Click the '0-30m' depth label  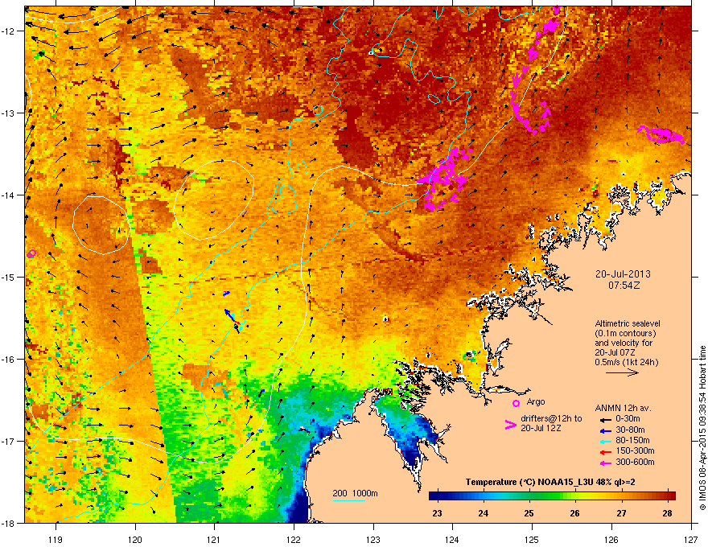click(628, 419)
